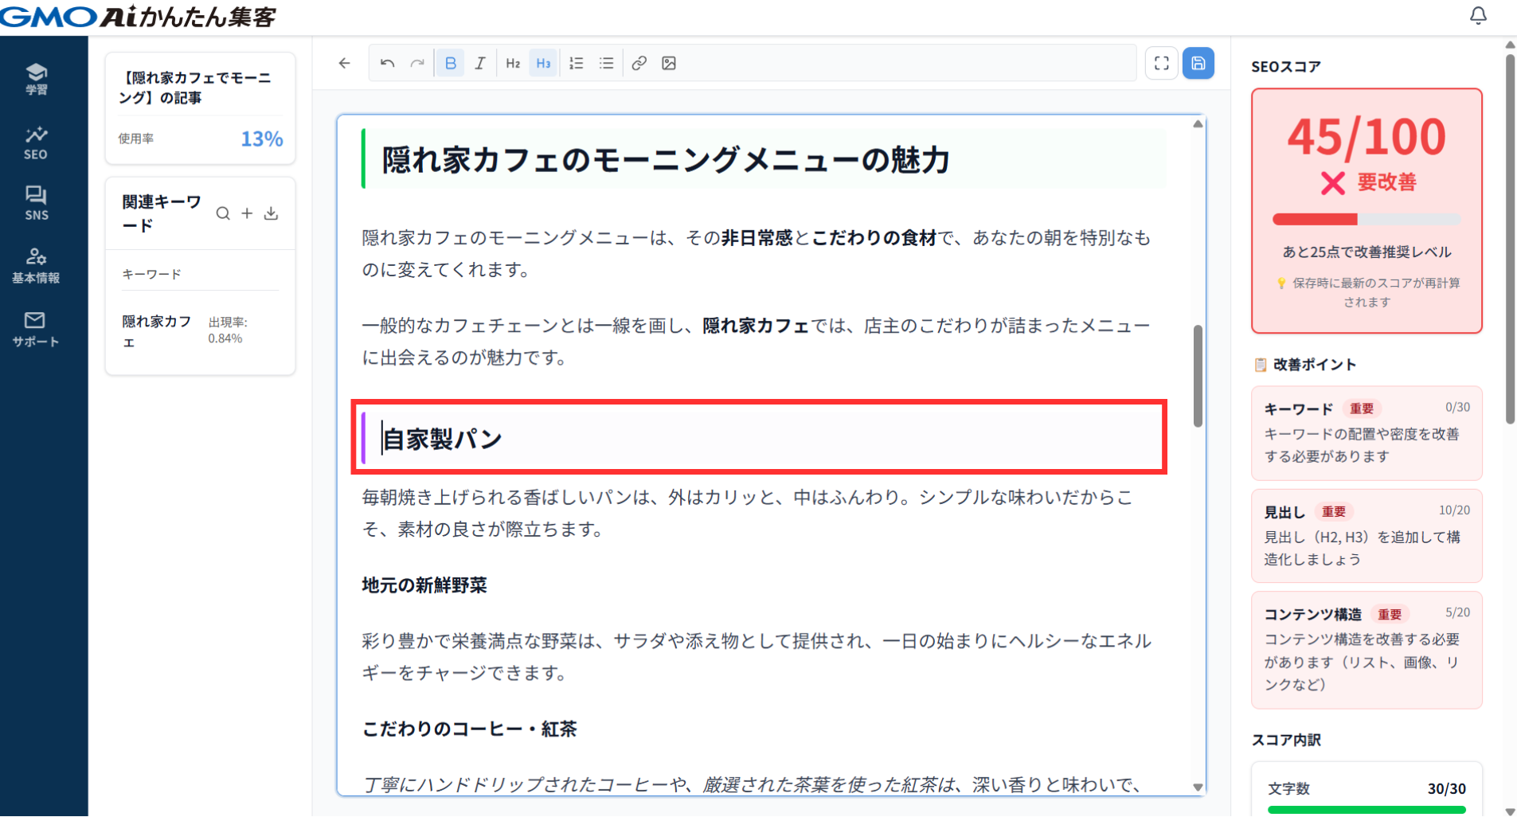Download related keywords list
Screen dimensions: 1517x817
pyautogui.click(x=272, y=213)
